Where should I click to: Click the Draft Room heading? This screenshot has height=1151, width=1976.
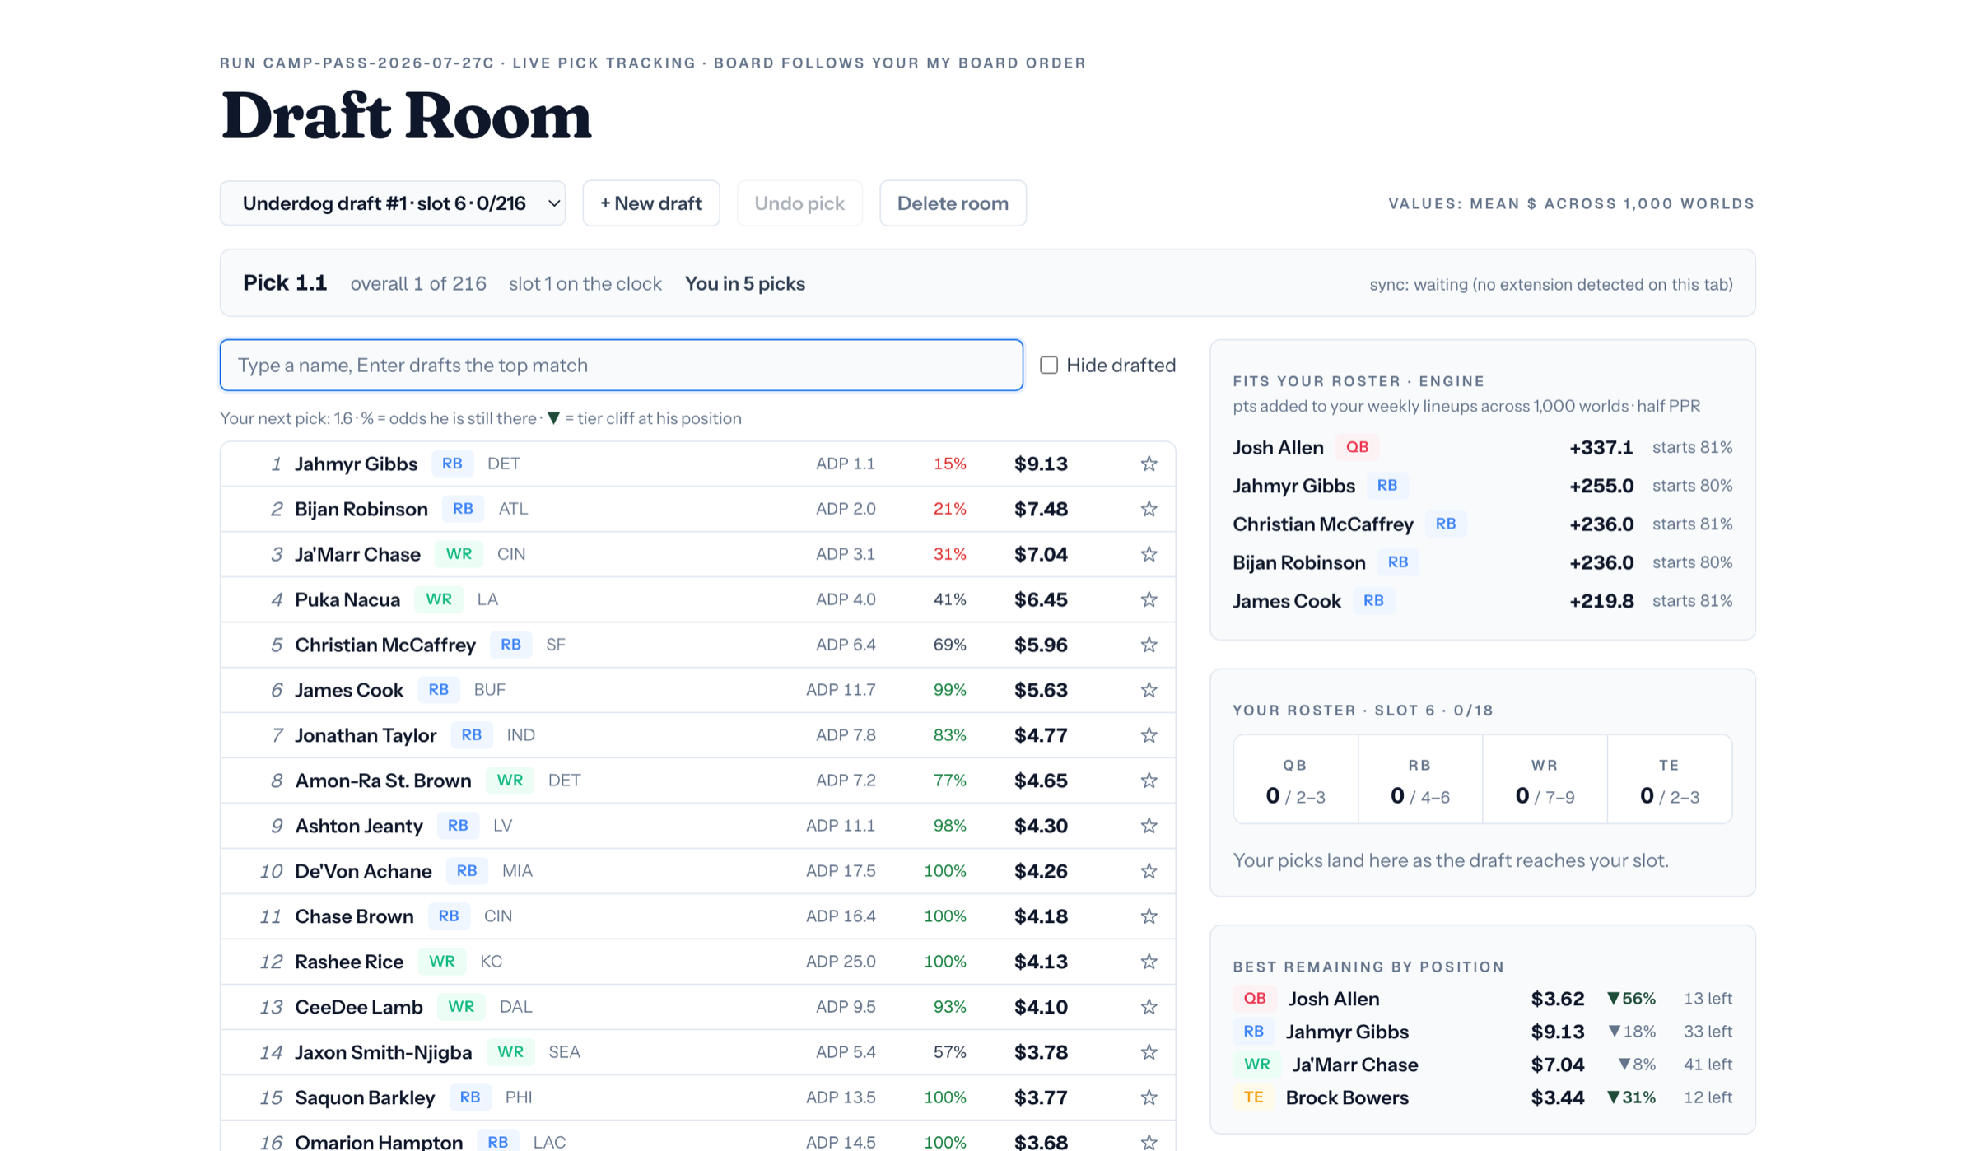[x=406, y=116]
